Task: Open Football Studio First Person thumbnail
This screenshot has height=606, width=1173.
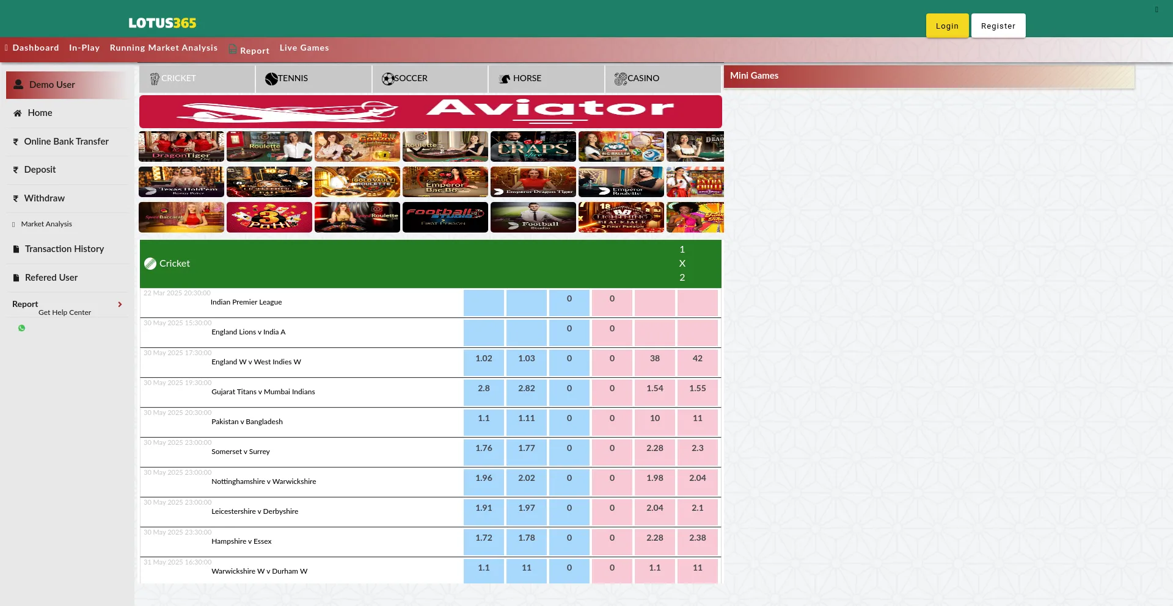Action: (445, 217)
